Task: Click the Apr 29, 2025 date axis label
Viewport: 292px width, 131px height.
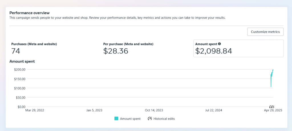Action: pyautogui.click(x=273, y=110)
